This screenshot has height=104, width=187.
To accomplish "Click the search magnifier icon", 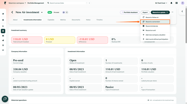I will 48,3.
